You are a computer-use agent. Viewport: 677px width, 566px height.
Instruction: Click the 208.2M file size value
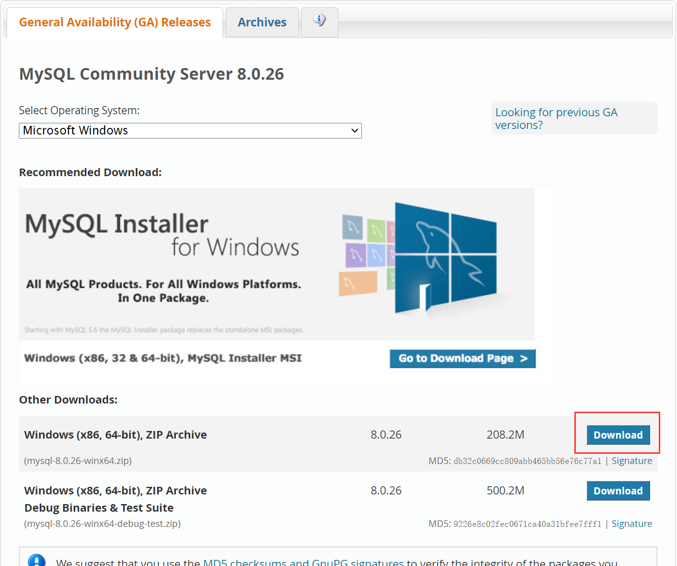tap(505, 435)
